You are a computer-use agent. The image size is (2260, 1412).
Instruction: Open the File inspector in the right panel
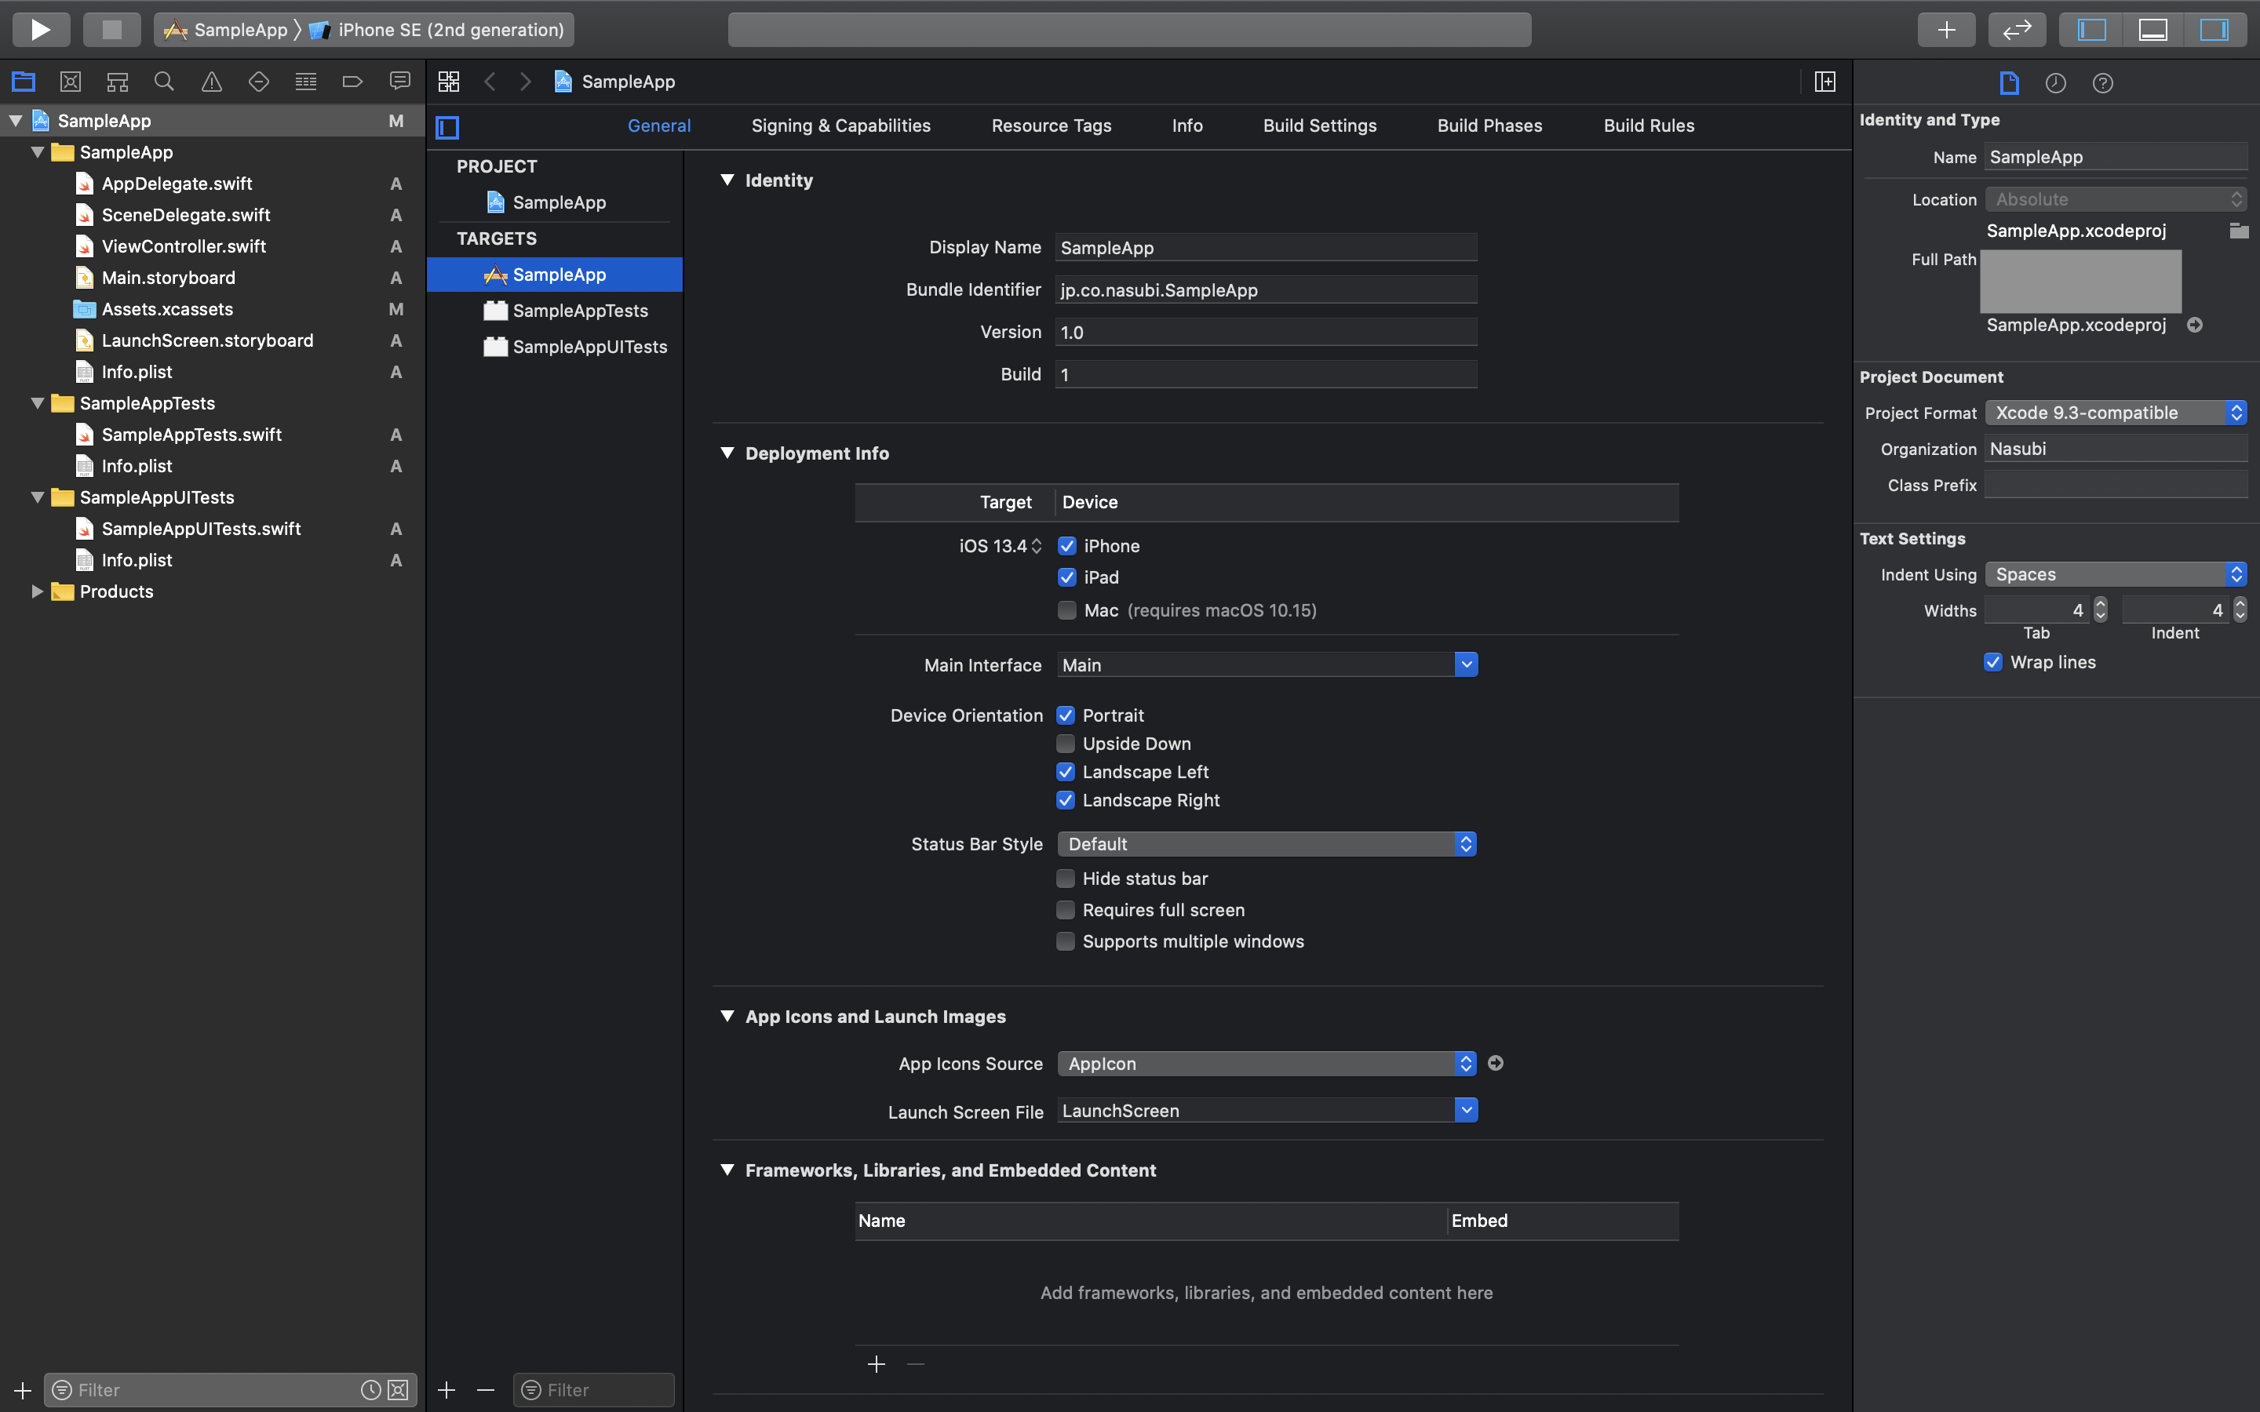click(x=2008, y=83)
